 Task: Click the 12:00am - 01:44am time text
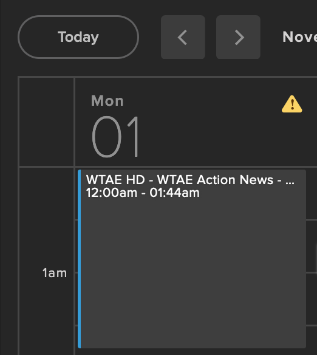point(143,193)
